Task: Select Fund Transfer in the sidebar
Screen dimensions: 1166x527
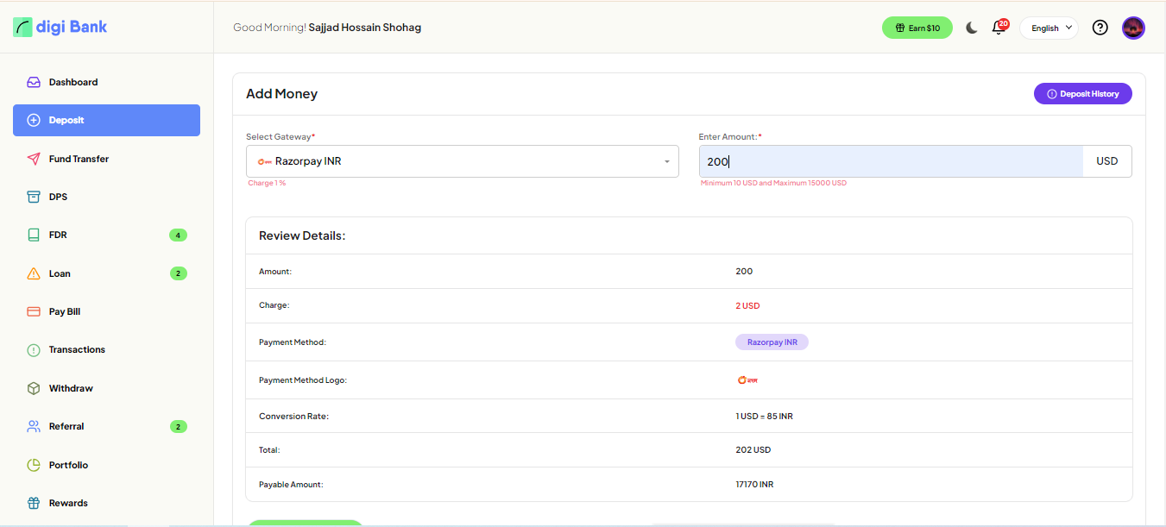Action: click(x=79, y=159)
